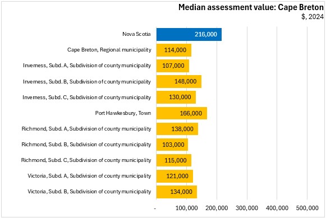Screen dimensions: 326x218
Task: Click the 300,000 axis tick label
Action: pyautogui.click(x=247, y=208)
